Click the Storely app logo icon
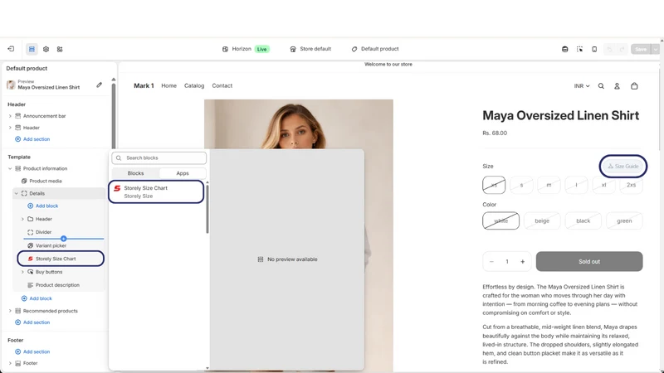The height and width of the screenshot is (373, 664). tap(117, 188)
